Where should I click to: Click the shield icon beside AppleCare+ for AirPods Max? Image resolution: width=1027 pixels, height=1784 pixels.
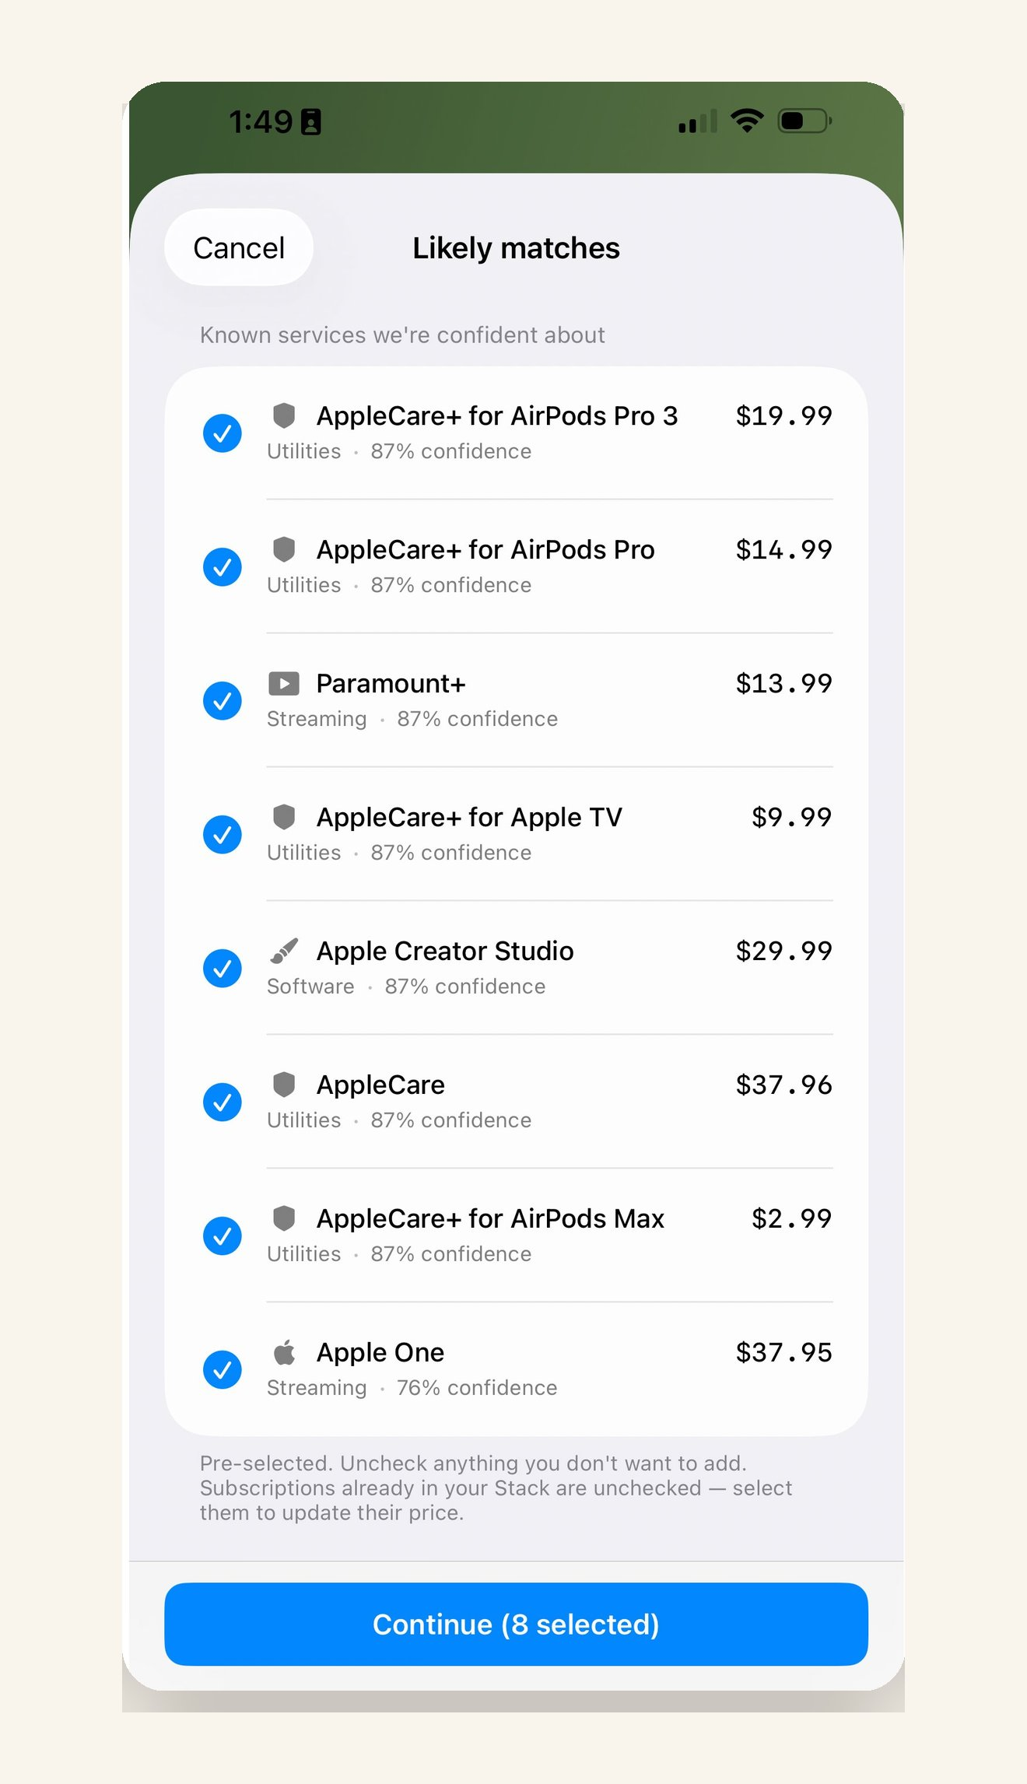click(x=284, y=1218)
